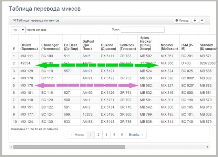Screen dimensions: 218x157
Task: Select cell D 403. in R-M column
Action: coord(189,63)
